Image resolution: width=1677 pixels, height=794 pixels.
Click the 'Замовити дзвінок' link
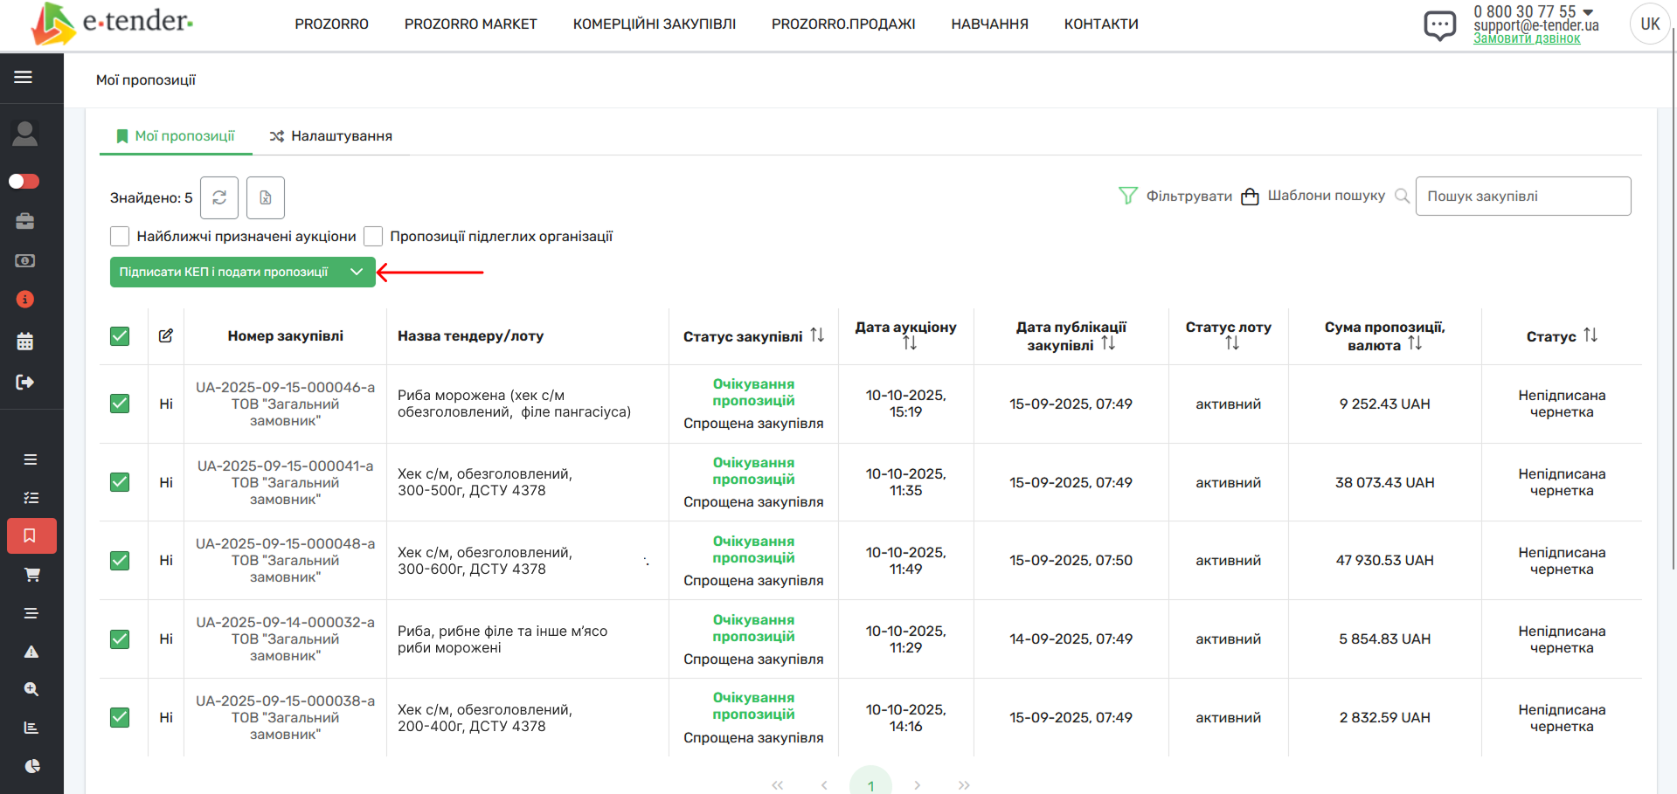[x=1526, y=38]
